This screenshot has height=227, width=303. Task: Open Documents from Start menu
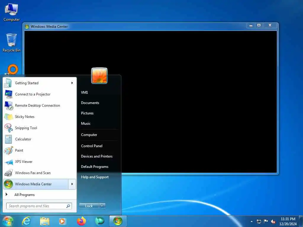(90, 103)
